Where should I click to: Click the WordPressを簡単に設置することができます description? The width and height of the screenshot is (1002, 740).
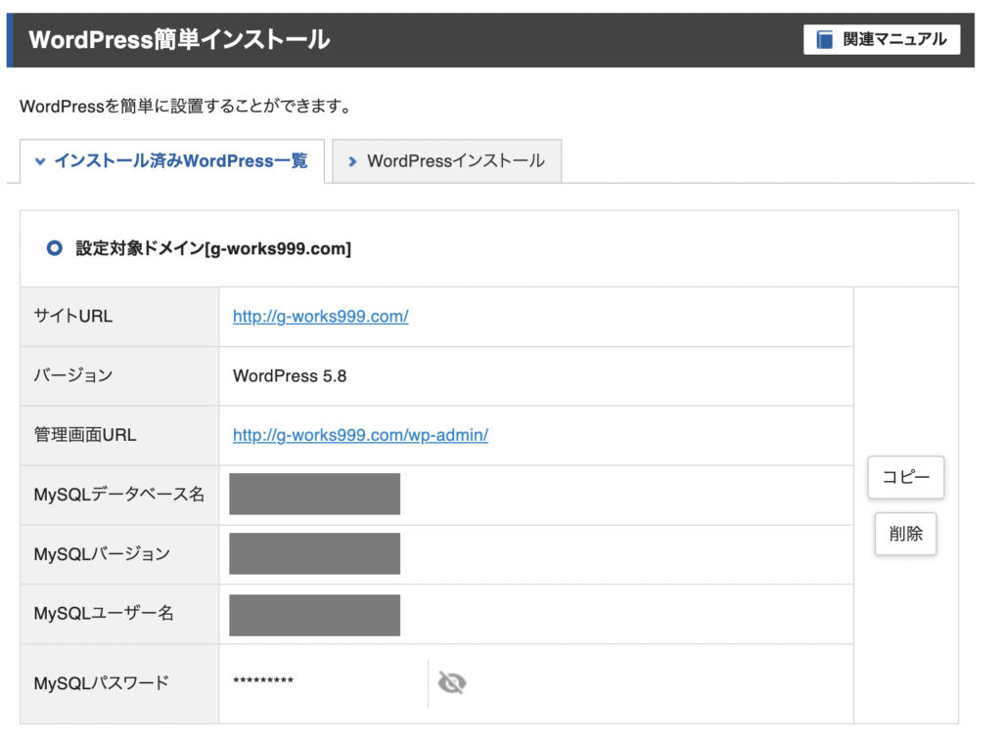pyautogui.click(x=185, y=106)
